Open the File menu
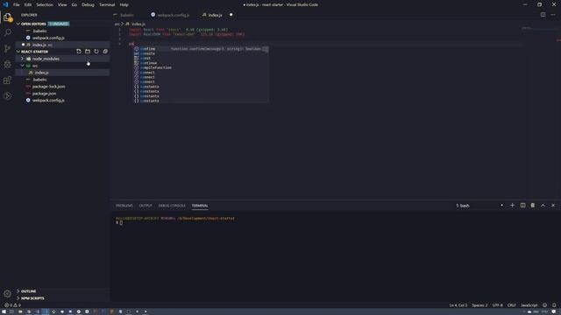561x315 pixels. (x=17, y=4)
